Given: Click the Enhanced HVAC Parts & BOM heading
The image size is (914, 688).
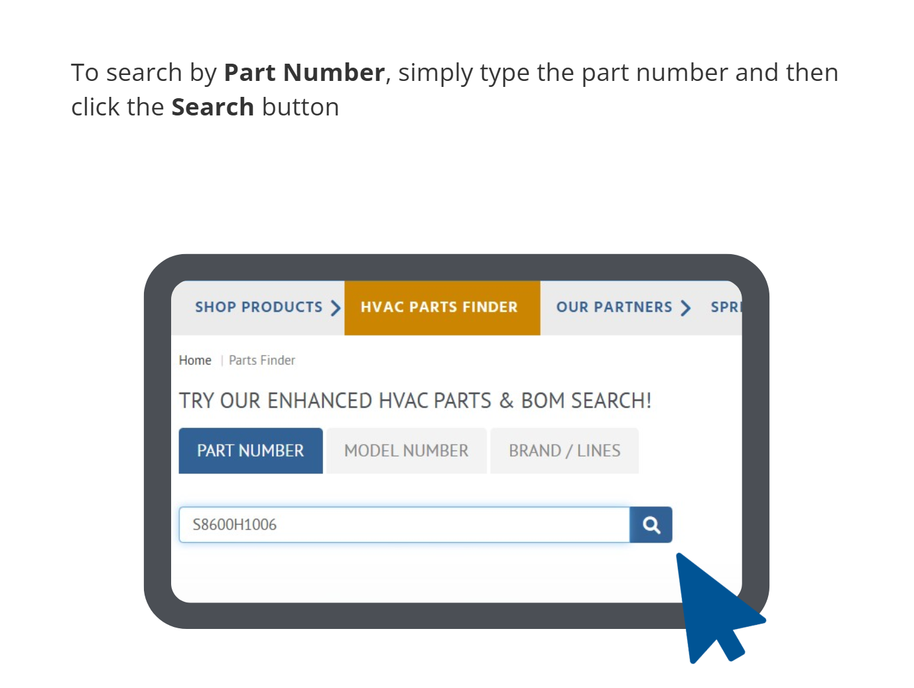Looking at the screenshot, I should 415,401.
